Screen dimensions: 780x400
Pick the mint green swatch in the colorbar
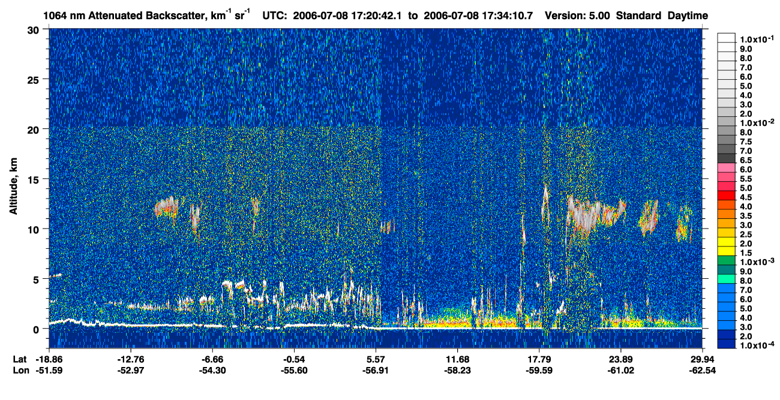pos(726,279)
